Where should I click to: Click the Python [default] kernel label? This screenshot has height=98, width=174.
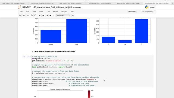point(147,11)
